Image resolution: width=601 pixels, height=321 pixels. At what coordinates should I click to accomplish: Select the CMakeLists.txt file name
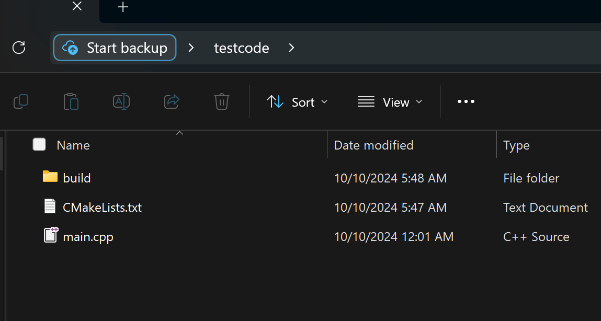click(103, 207)
